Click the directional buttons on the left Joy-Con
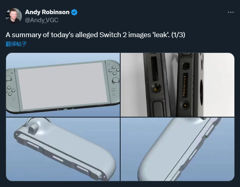240x187 pixels. (x=10, y=90)
